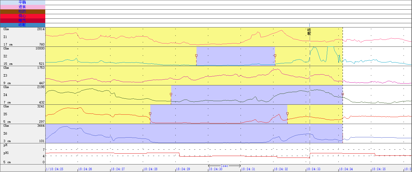The image size is (412, 172).
Task: Click the Z5 event start marker
Action: pyautogui.click(x=150, y=113)
